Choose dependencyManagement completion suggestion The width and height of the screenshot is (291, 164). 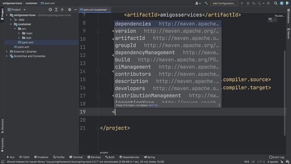pos(168,53)
